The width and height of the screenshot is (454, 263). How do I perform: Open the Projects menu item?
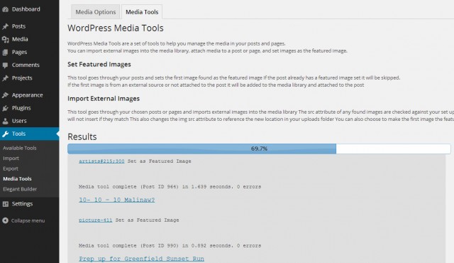pos(22,78)
